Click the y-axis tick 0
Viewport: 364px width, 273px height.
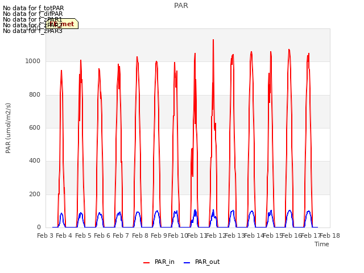click(x=39, y=227)
